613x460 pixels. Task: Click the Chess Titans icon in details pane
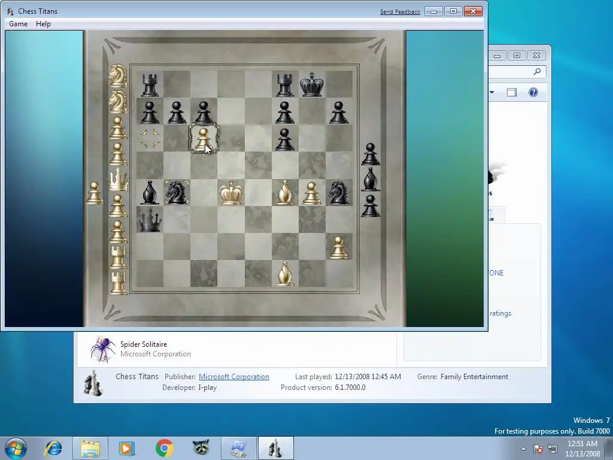(x=93, y=383)
